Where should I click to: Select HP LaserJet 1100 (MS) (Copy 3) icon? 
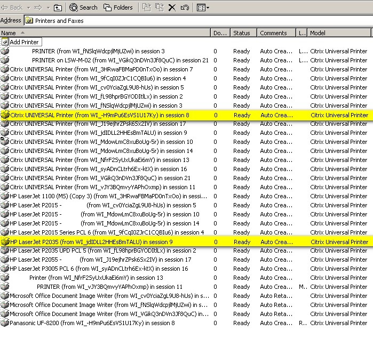tap(5, 196)
